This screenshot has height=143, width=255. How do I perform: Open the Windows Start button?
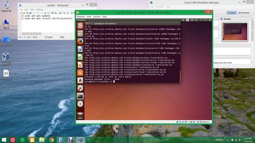4,140
